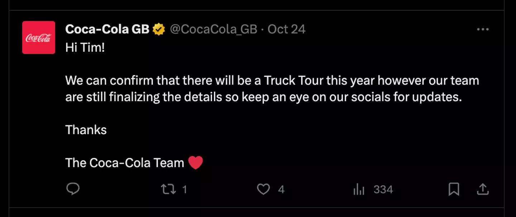The image size is (516, 217).
Task: Click "The Coca-Cola Team" signature text
Action: [124, 163]
